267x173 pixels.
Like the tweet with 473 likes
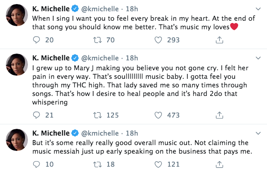pyautogui.click(x=158, y=115)
